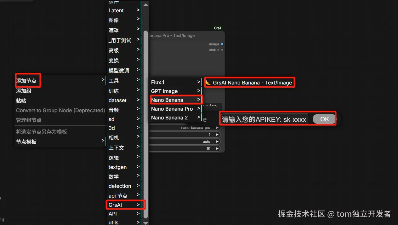This screenshot has width=398, height=225.
Task: Open the textgen category
Action: click(x=124, y=167)
